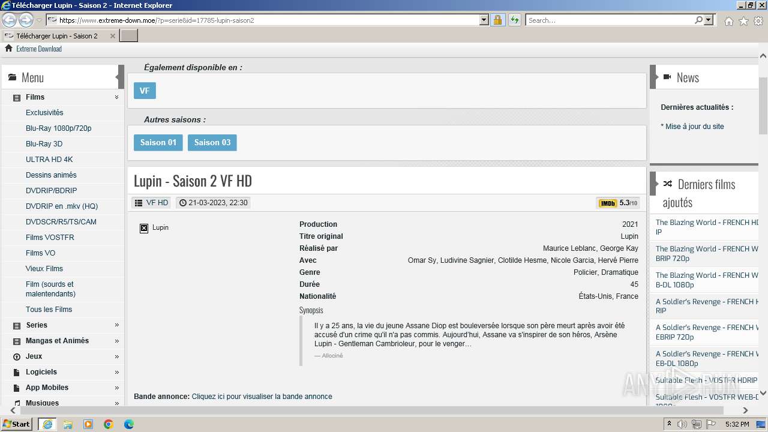
Task: Open Films VOSTFR category
Action: (50, 238)
